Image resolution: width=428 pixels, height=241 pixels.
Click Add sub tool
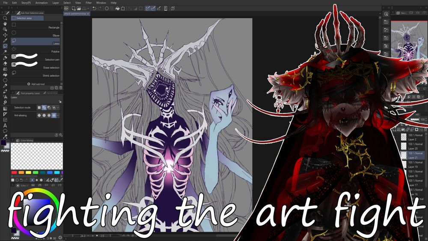point(36,84)
